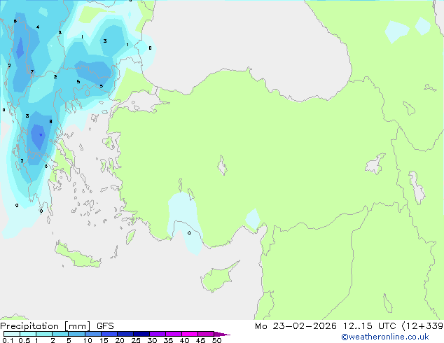The image size is (444, 343).
Task: Click the '40' legend scale label
Action: [x=185, y=340]
